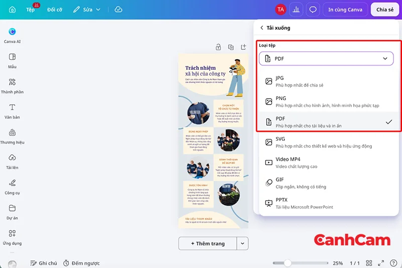The height and width of the screenshot is (268, 402).
Task: Click the In cùng Canva button
Action: [345, 10]
